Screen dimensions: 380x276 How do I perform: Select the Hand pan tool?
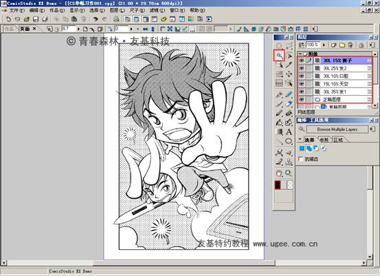pos(279,173)
